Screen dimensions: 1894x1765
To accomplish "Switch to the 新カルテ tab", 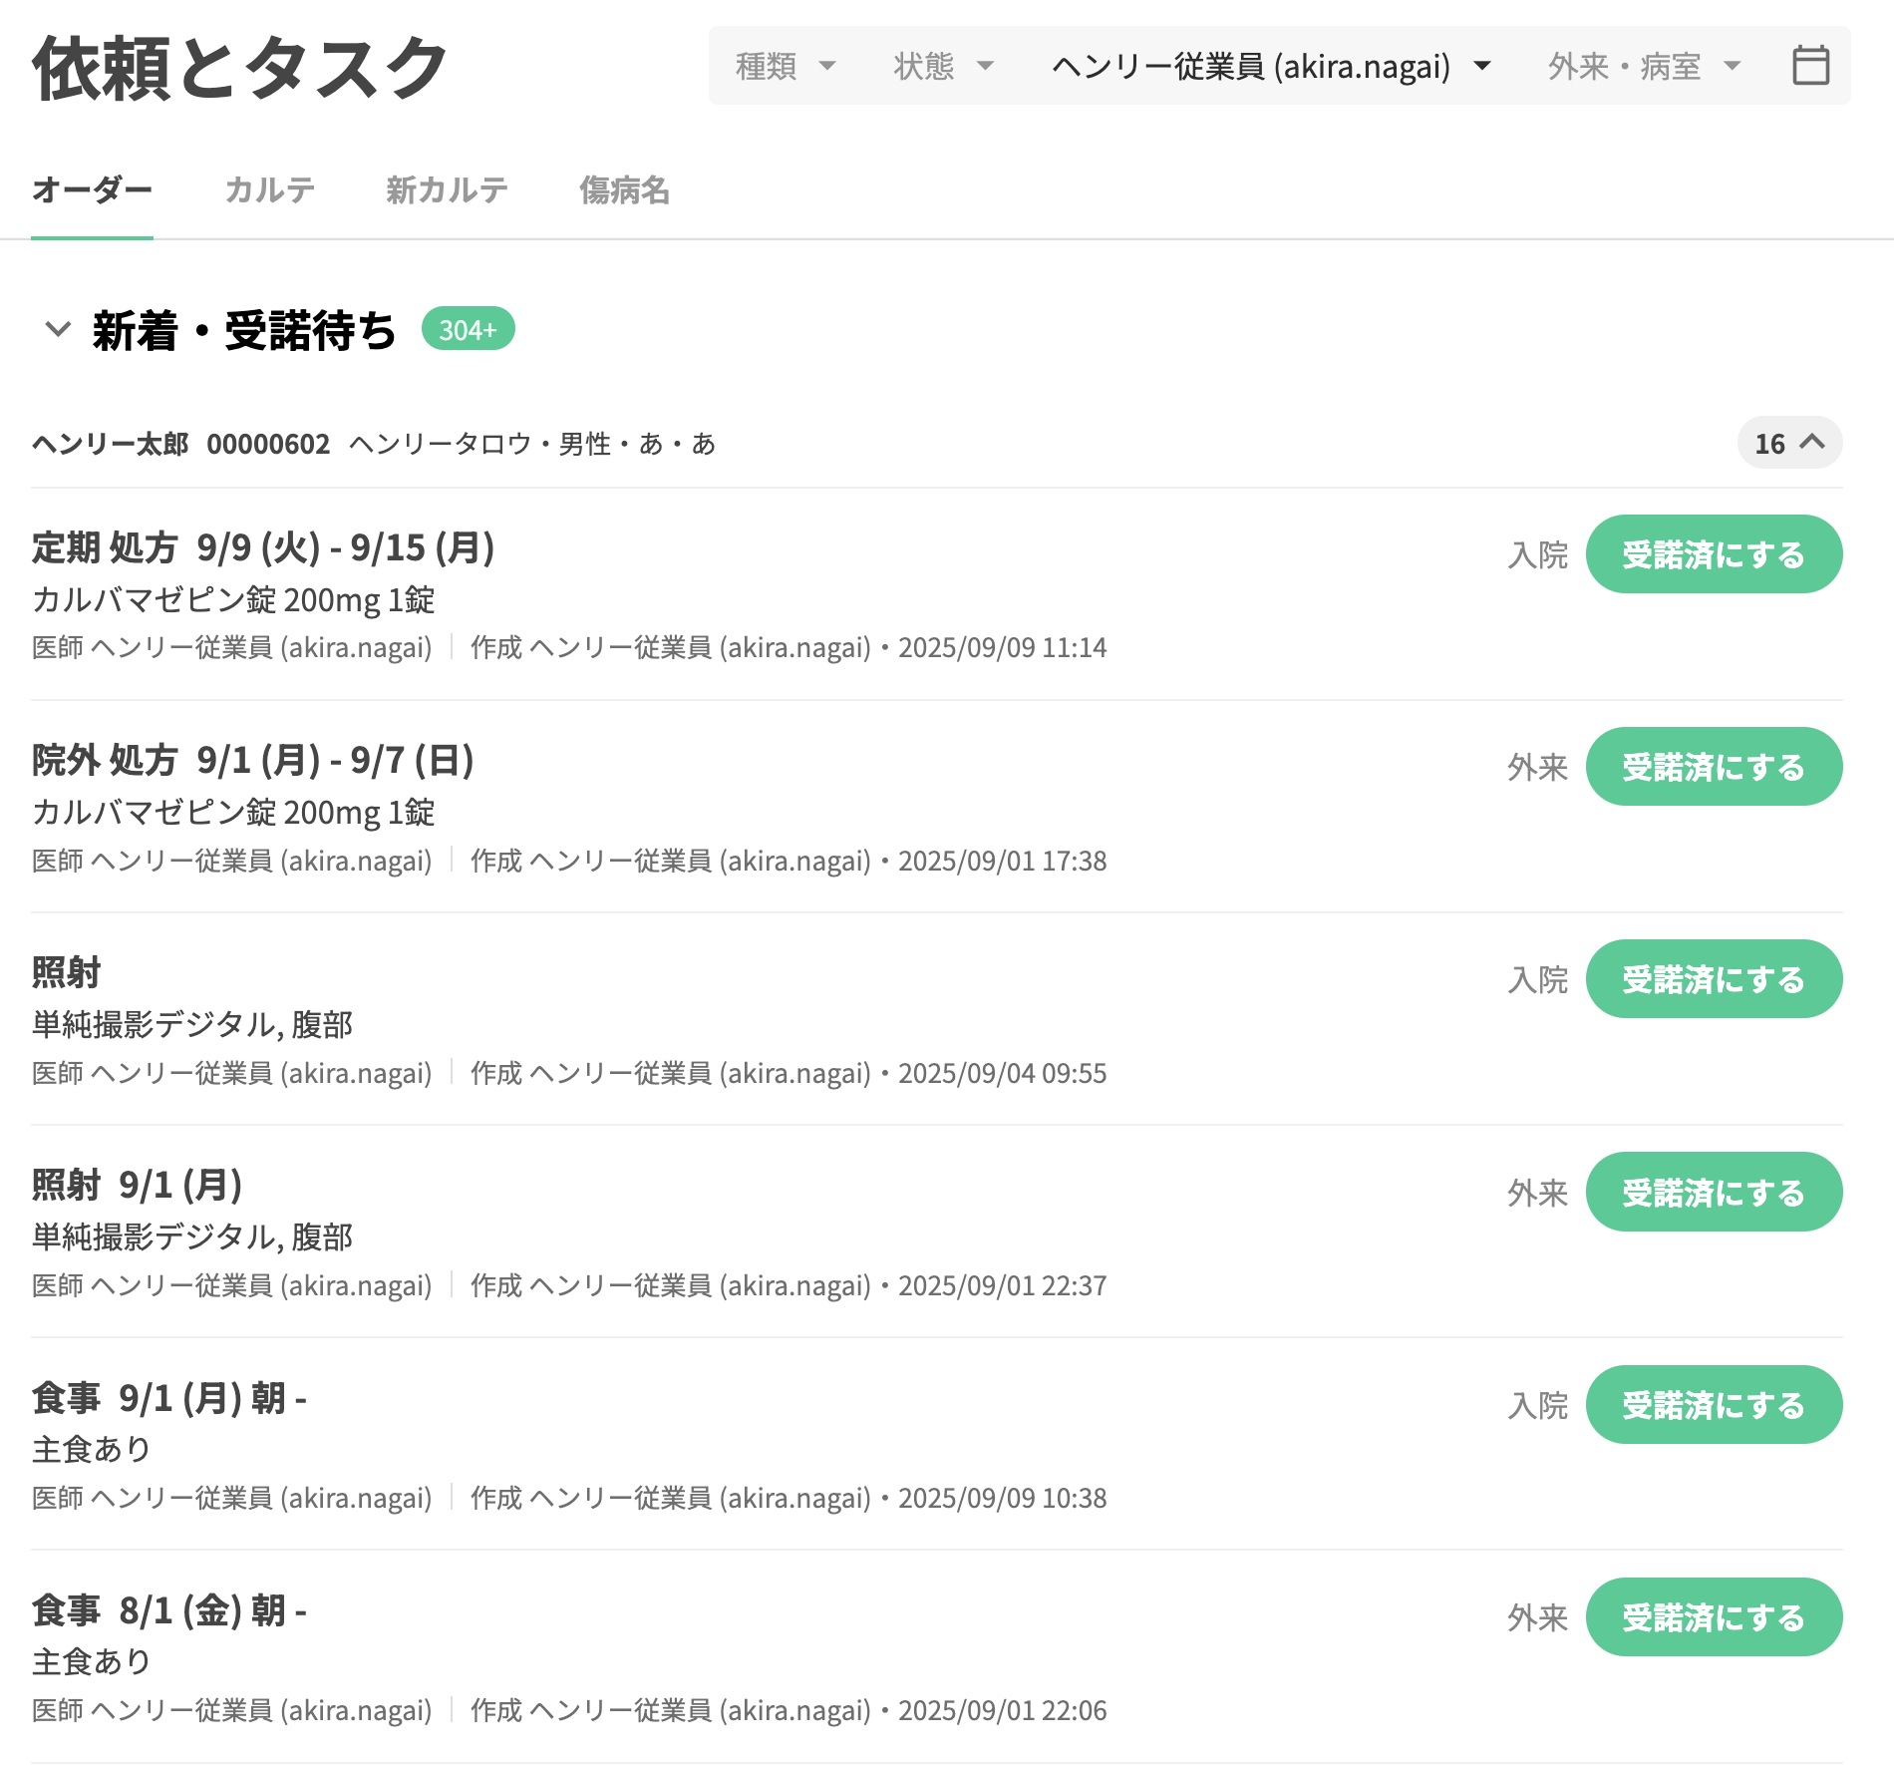I will [x=447, y=189].
